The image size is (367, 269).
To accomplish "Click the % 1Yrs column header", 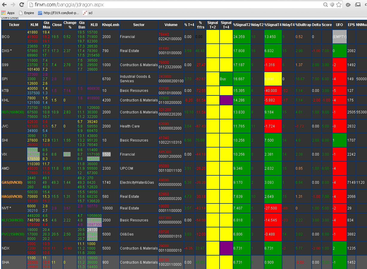I will (x=200, y=25).
